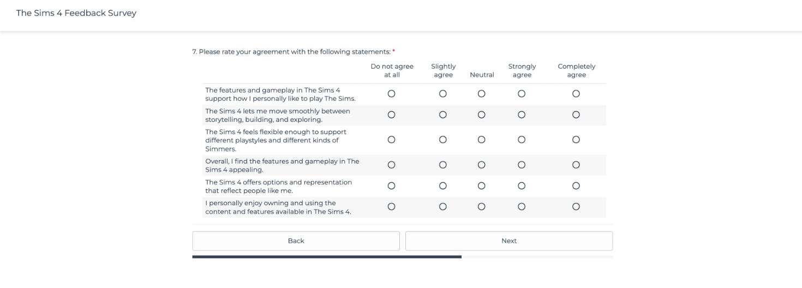Select 'Do not agree at all' for features support playstyle
This screenshot has width=802, height=288.
391,94
